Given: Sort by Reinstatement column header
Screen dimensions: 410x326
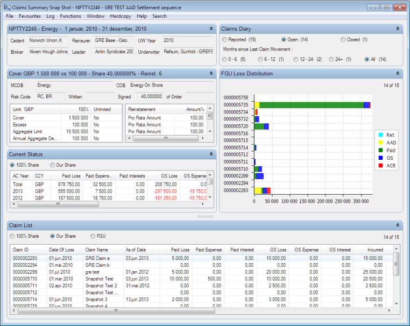Looking at the screenshot, I should [x=150, y=110].
